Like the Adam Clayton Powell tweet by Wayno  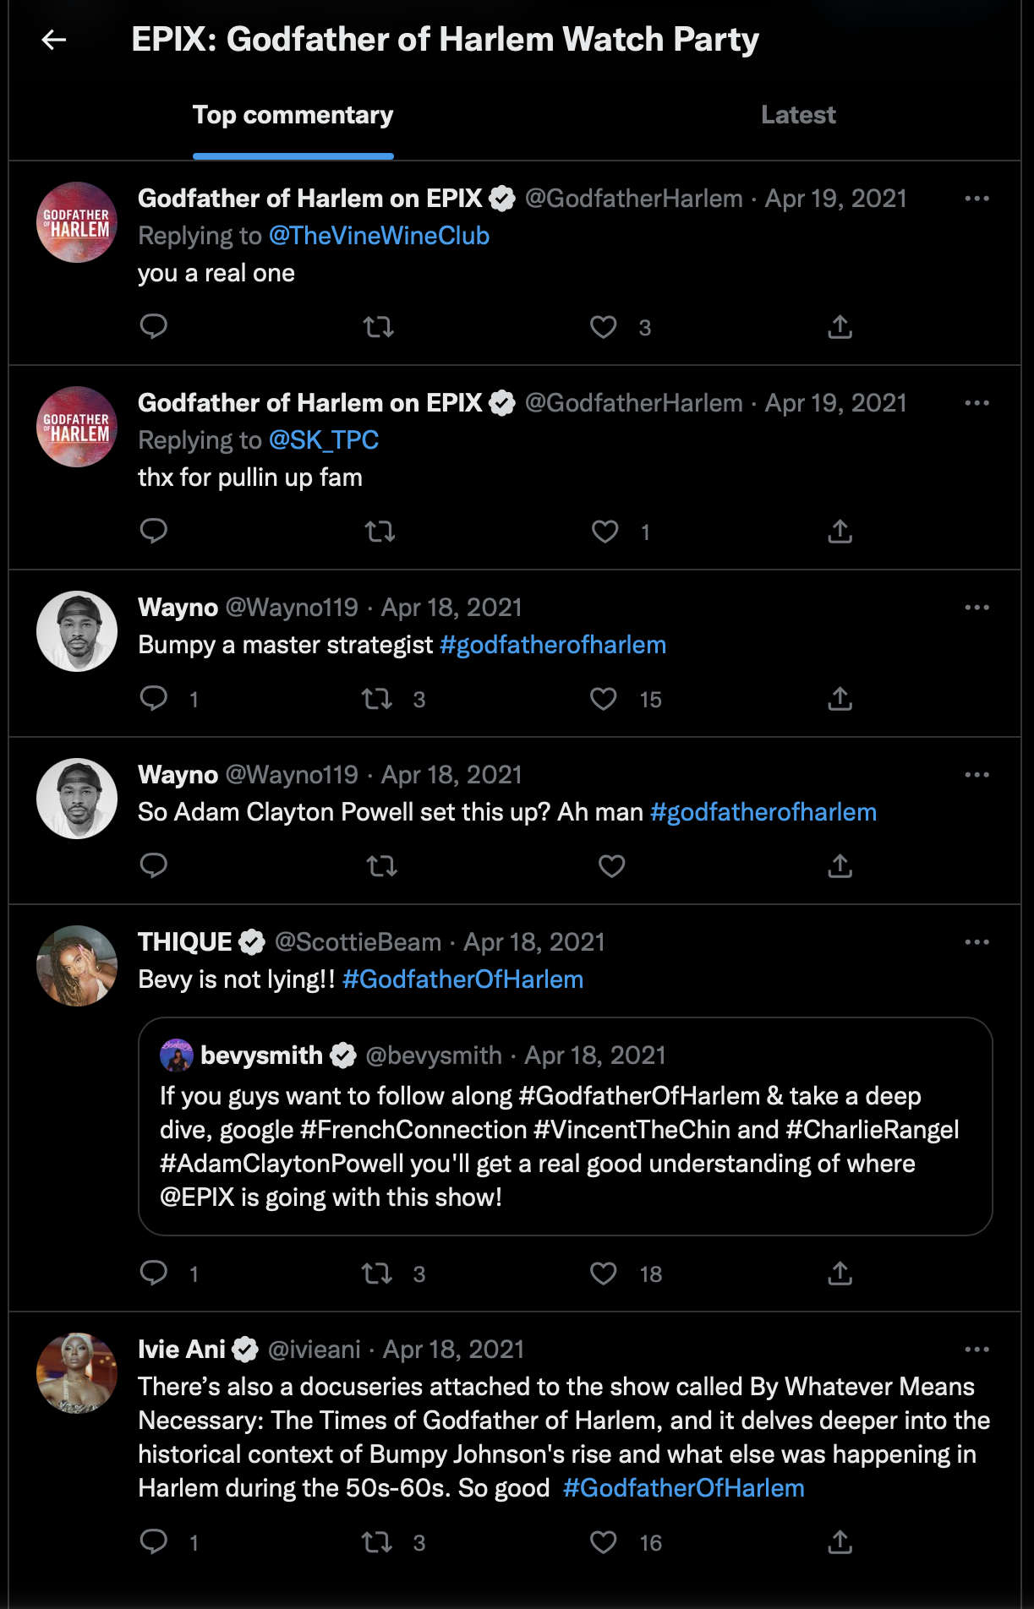611,866
